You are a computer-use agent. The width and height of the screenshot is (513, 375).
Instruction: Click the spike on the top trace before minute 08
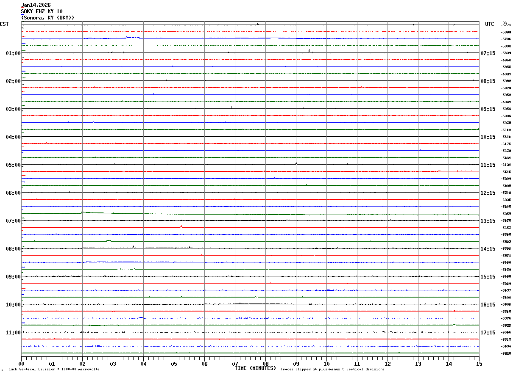(258, 23)
